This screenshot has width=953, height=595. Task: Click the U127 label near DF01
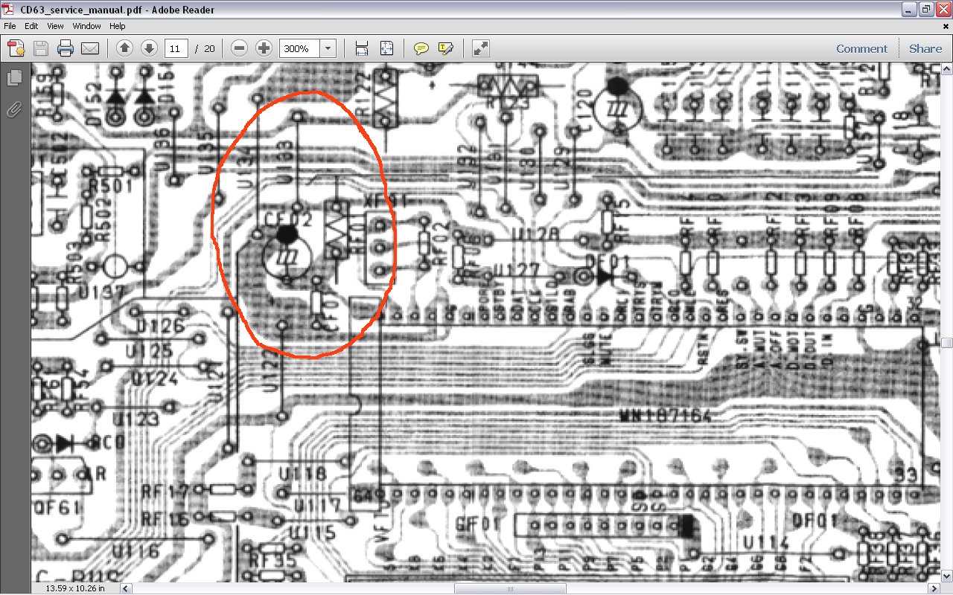point(517,269)
